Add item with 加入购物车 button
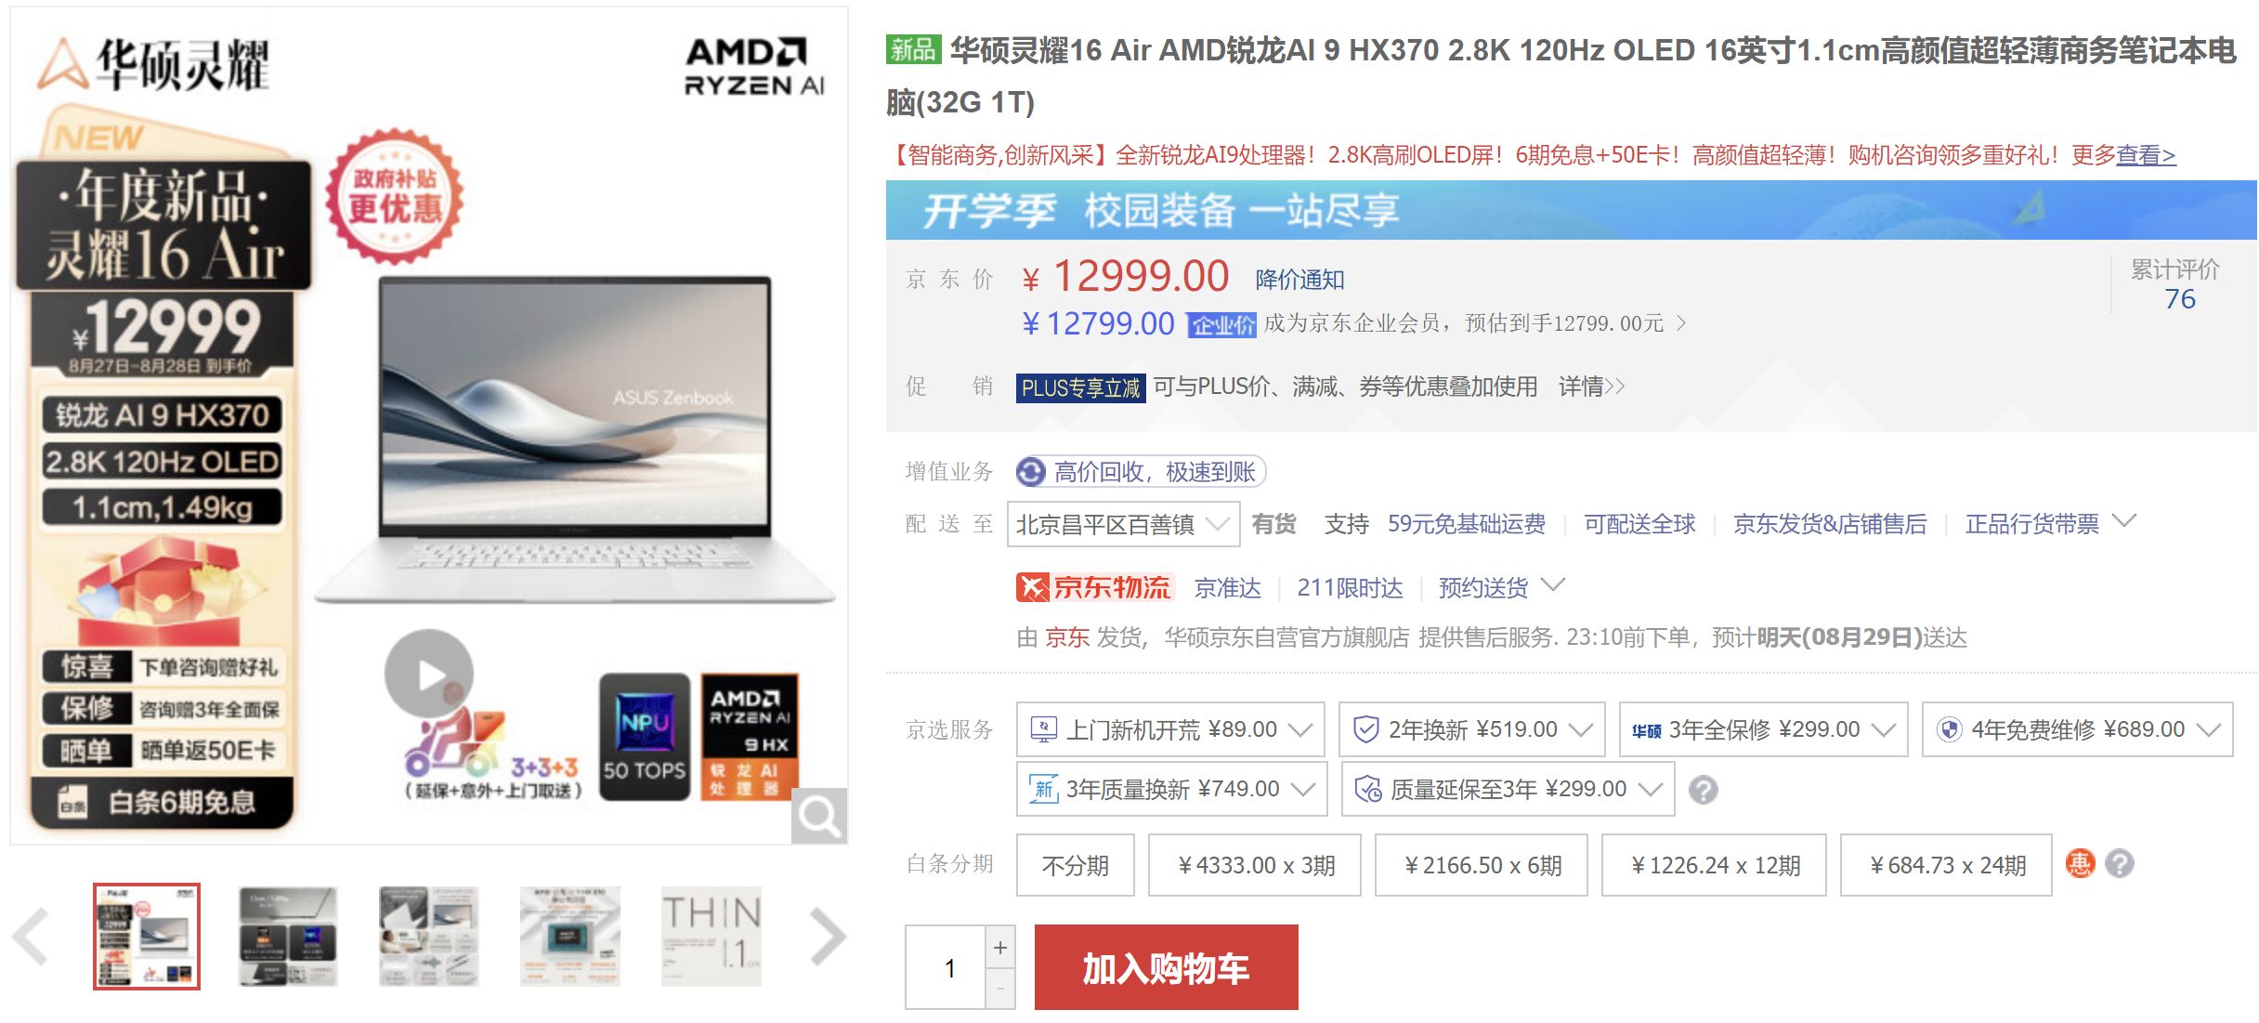Image resolution: width=2259 pixels, height=1023 pixels. pyautogui.click(x=1166, y=967)
